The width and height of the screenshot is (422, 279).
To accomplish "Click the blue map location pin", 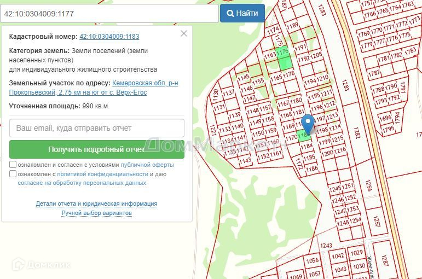I will (308, 124).
